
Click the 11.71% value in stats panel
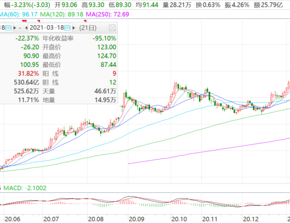28,100
